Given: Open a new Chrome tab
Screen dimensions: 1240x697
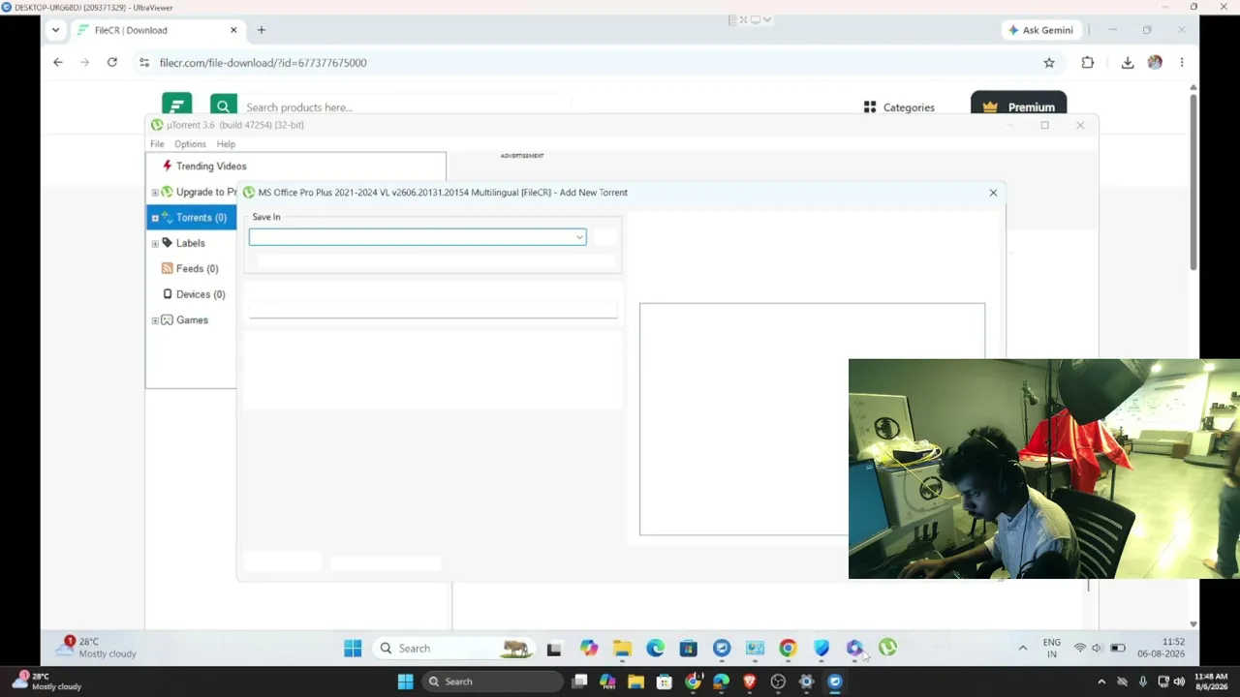Looking at the screenshot, I should coord(261,30).
